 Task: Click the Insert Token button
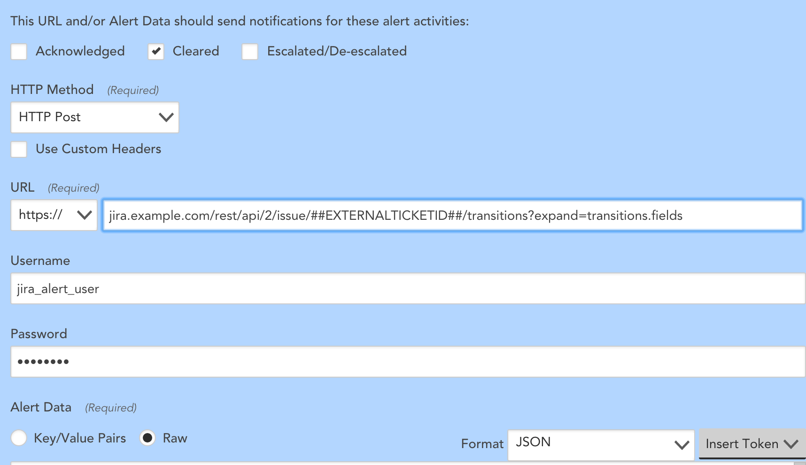click(x=752, y=444)
